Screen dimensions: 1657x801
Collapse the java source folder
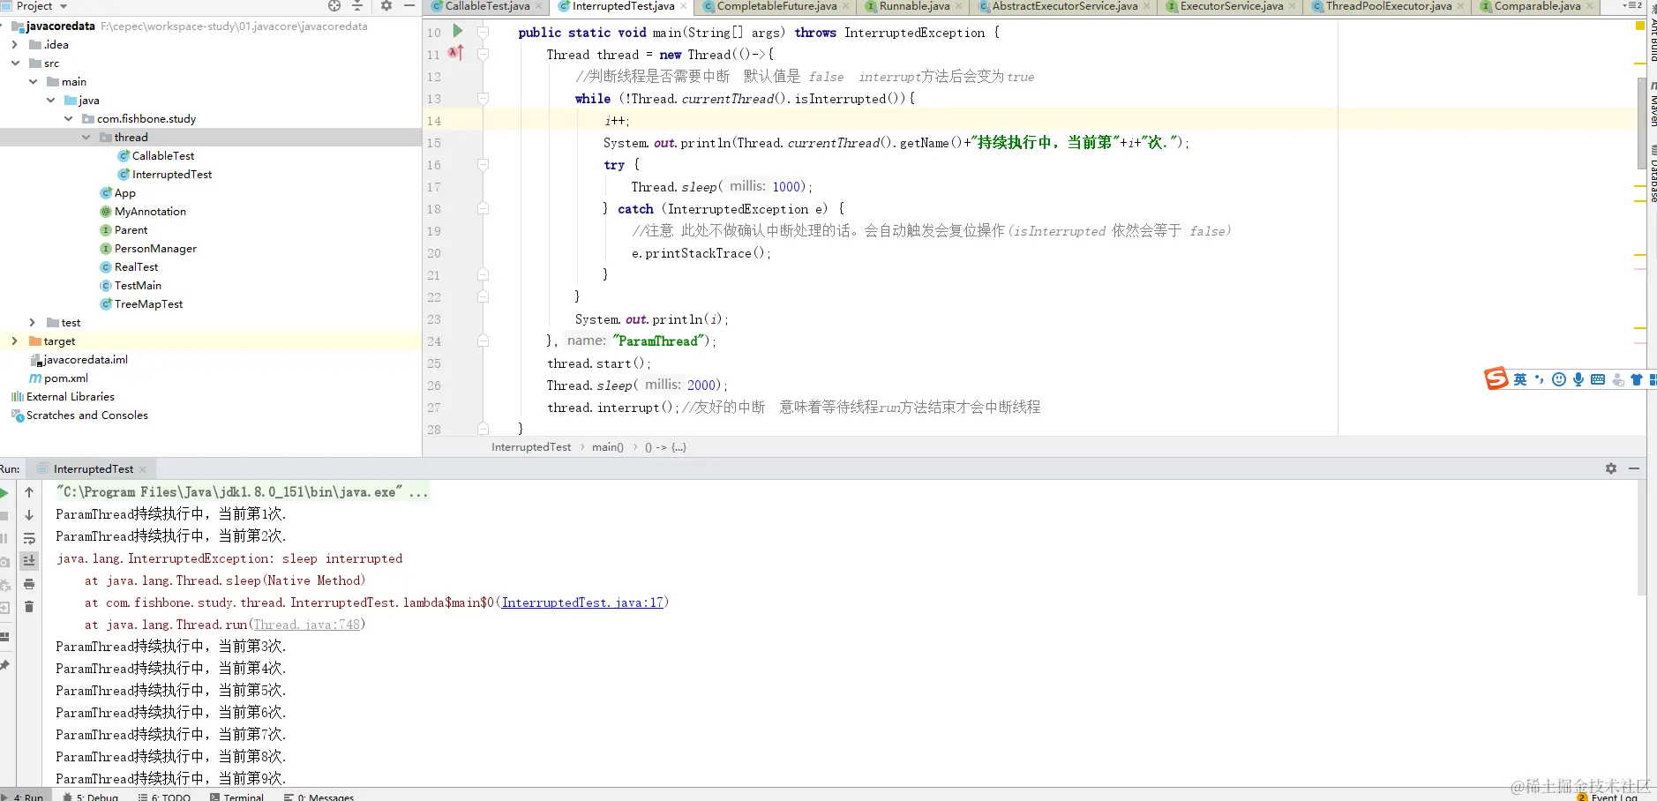50,100
